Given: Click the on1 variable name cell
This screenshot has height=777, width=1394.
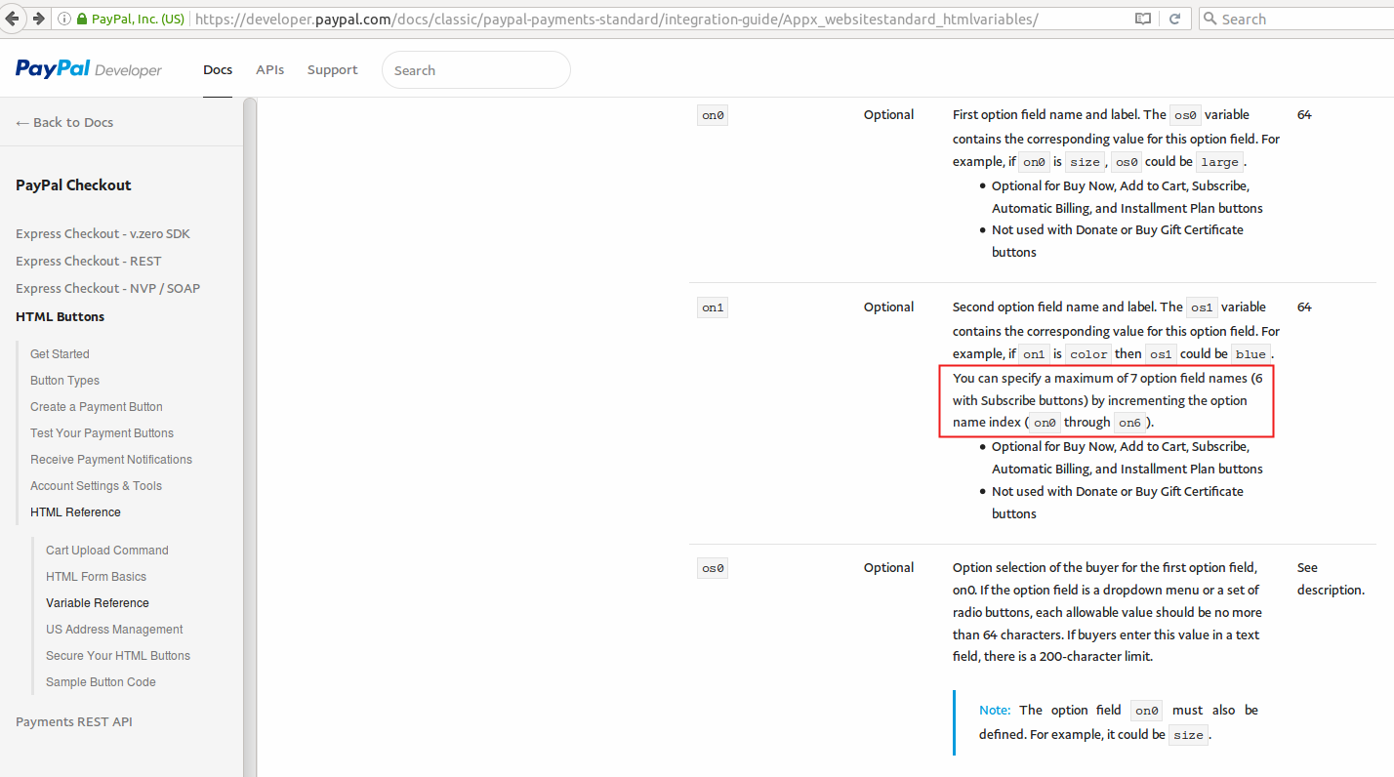Looking at the screenshot, I should [713, 307].
